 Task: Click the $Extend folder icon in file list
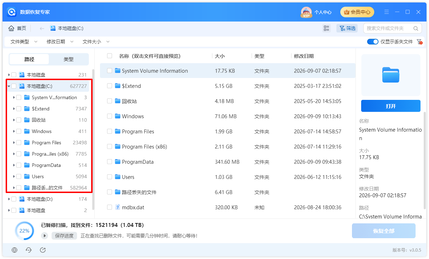pos(118,86)
